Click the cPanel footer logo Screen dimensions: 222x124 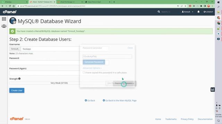(17, 119)
